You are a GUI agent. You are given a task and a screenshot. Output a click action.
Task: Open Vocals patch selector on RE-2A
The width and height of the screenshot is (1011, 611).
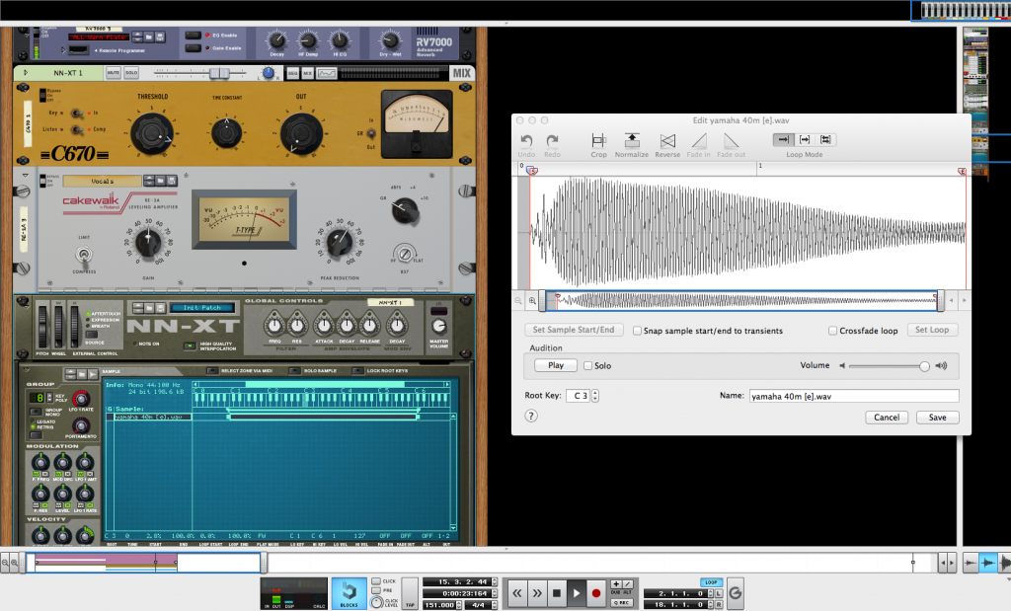(x=102, y=181)
